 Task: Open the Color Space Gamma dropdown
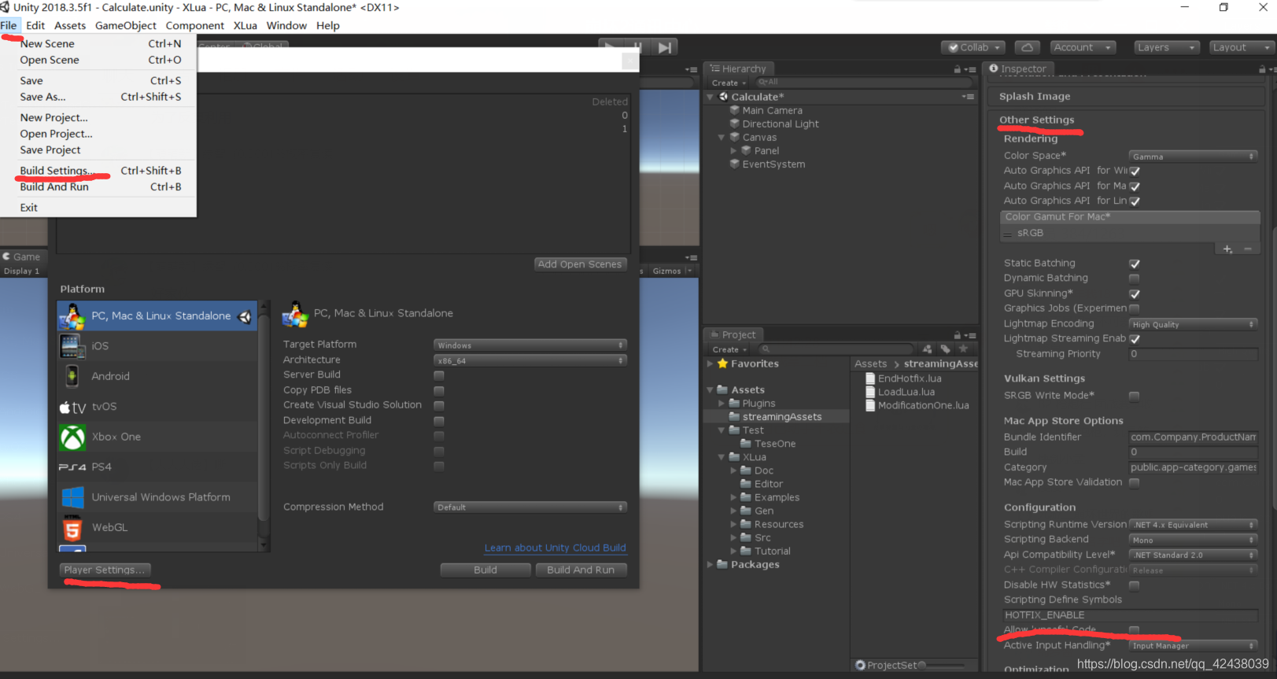pos(1194,157)
